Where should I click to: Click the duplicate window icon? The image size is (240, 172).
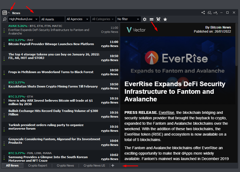tap(209, 13)
